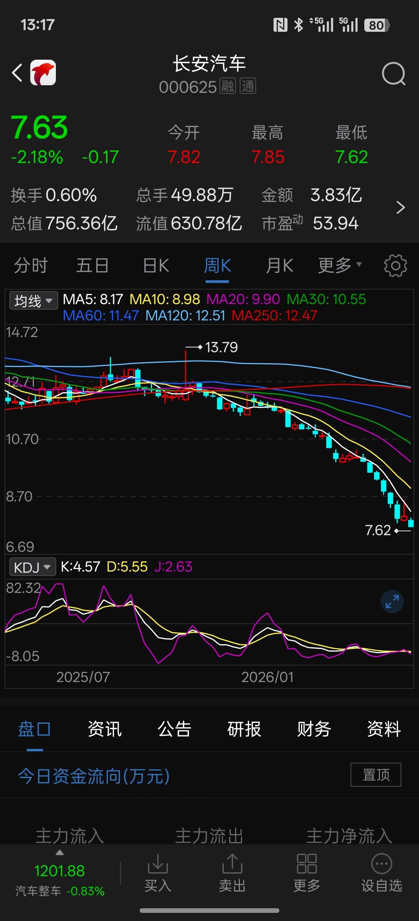
Task: Tap the J:2.63 value
Action: pos(173,567)
